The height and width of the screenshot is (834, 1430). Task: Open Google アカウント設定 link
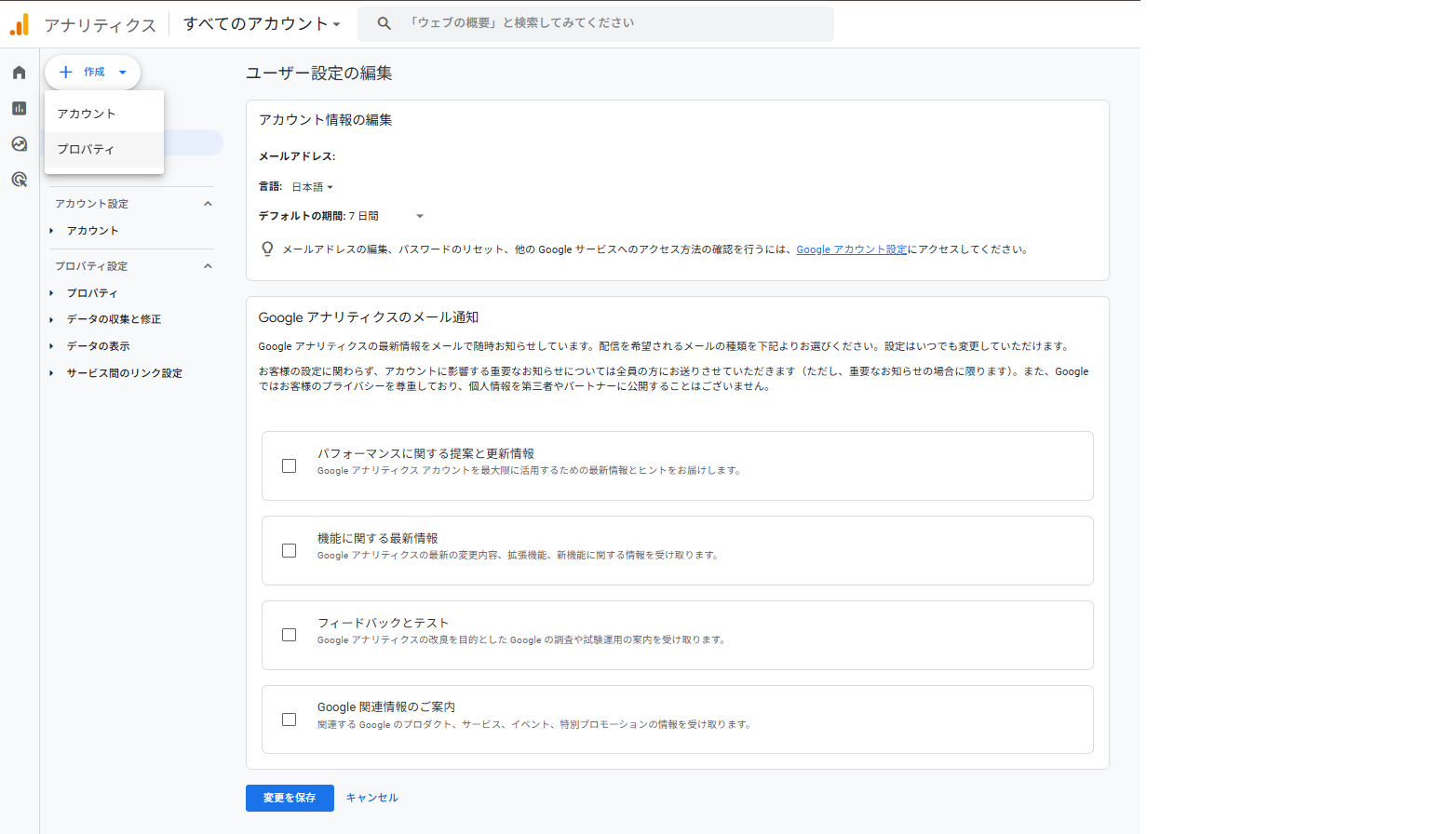coord(851,249)
